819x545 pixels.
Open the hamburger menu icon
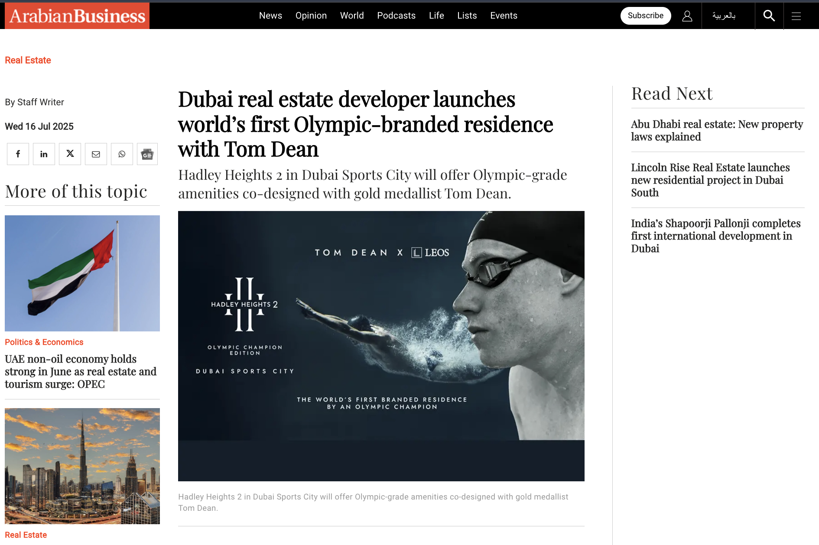pyautogui.click(x=796, y=16)
